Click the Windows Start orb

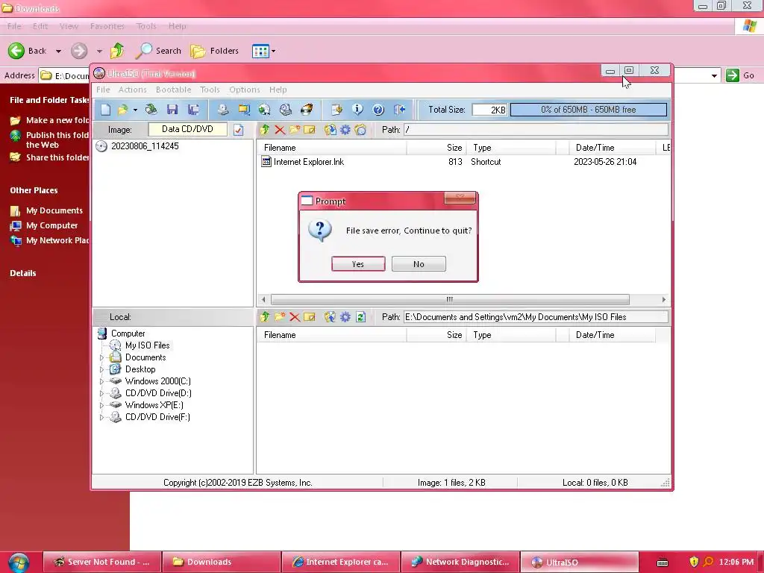(x=19, y=562)
